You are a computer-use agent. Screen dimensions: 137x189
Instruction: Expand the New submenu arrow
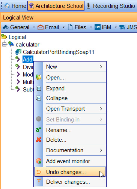(101, 67)
